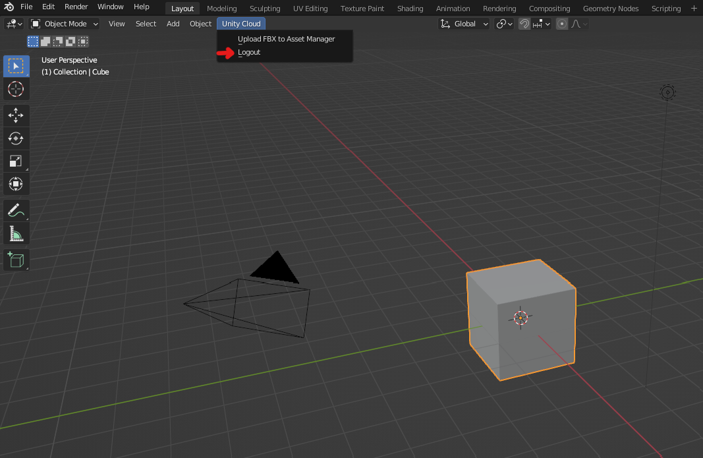The height and width of the screenshot is (458, 703).
Task: Switch to the Sculpting workspace tab
Action: click(x=265, y=9)
